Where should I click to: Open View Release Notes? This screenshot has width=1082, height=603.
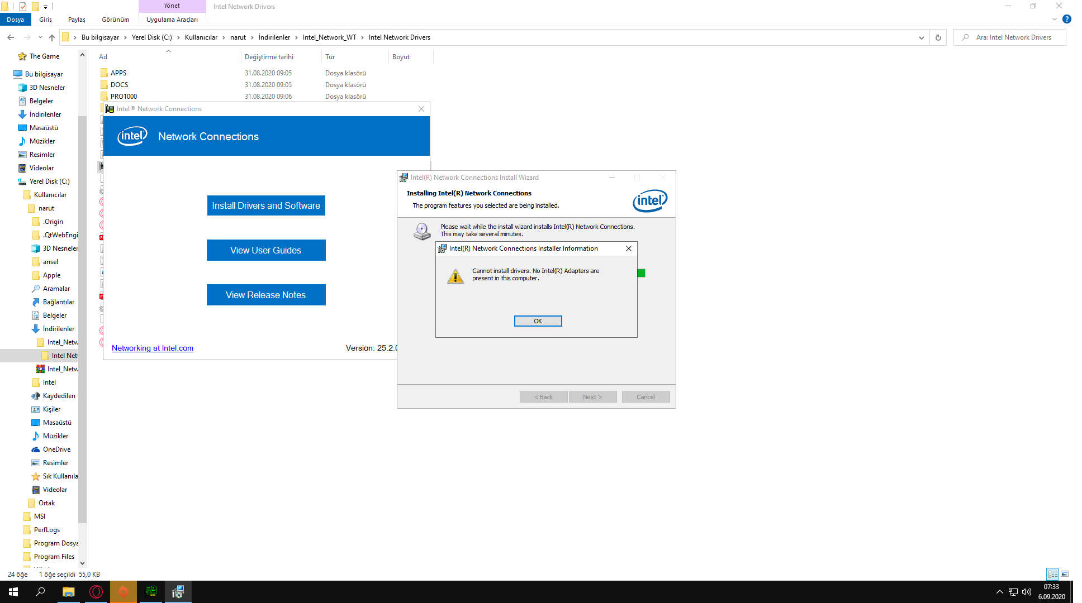tap(266, 295)
